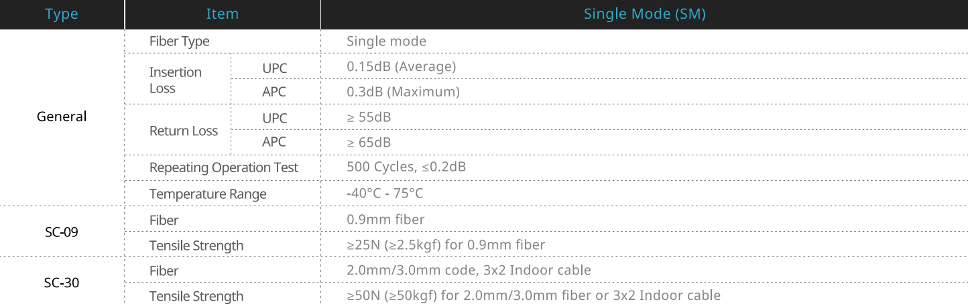Select the 0.9mm fiber value
Viewport: 968px width, 306px height.
385,219
